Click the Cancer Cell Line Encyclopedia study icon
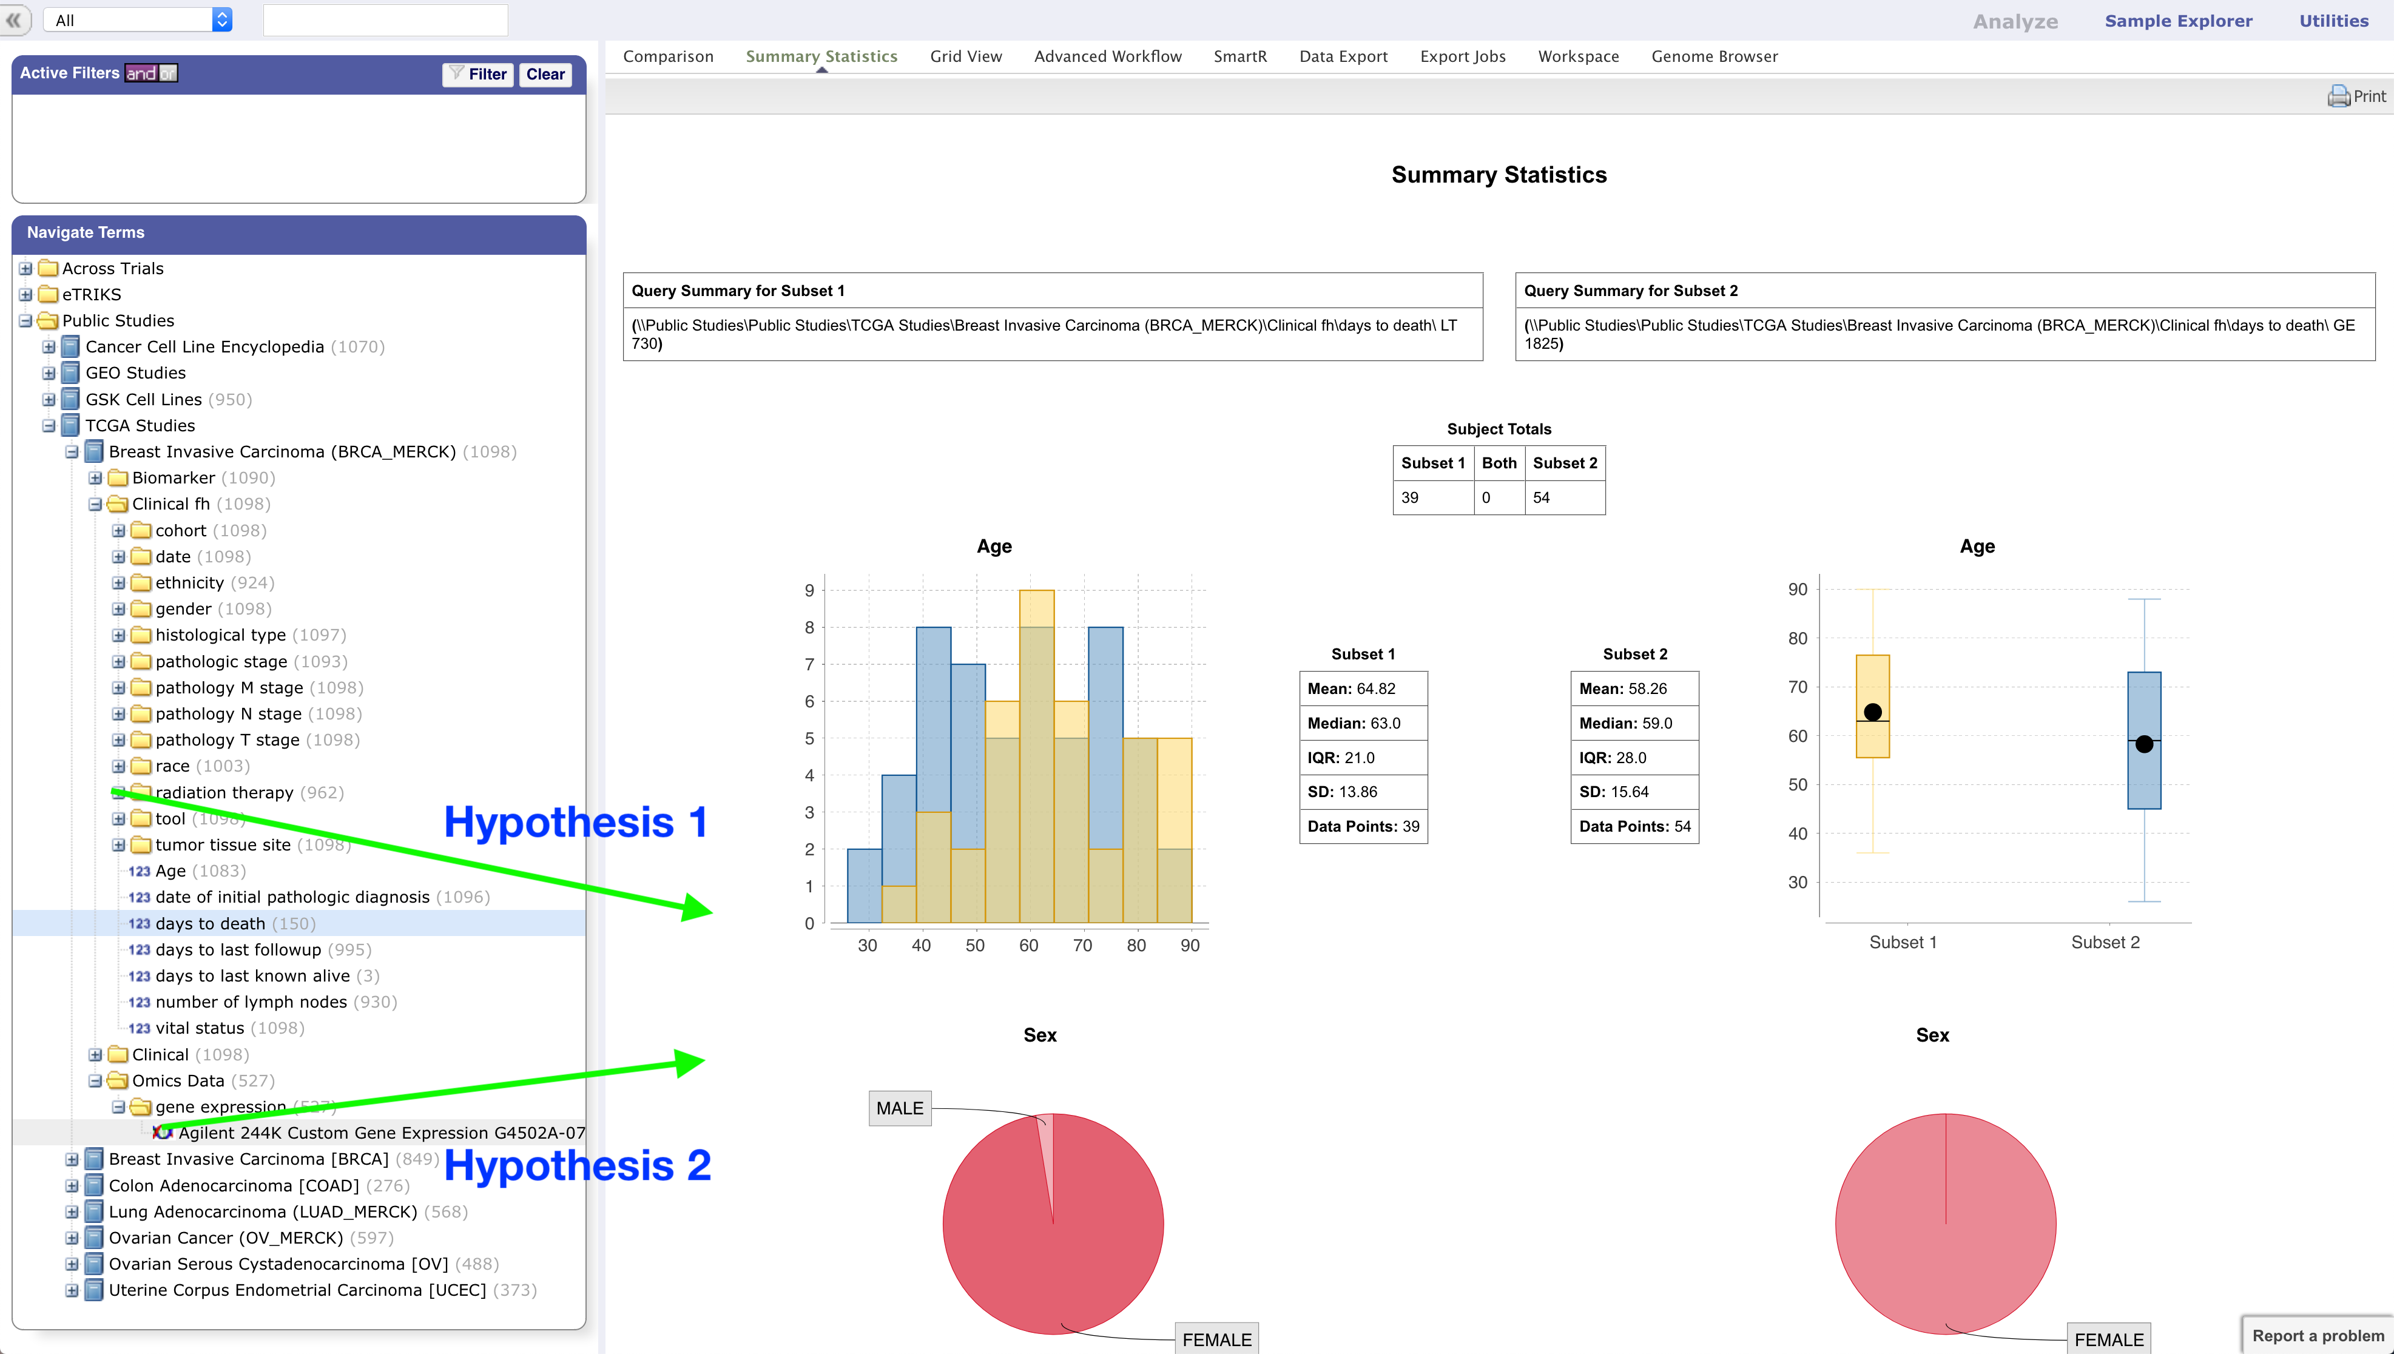Image resolution: width=2394 pixels, height=1354 pixels. (x=71, y=347)
